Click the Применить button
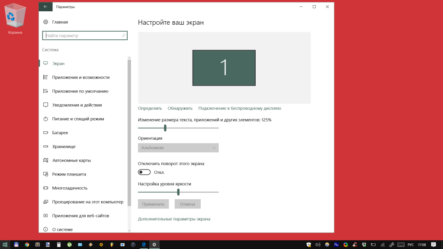443x249 pixels. pos(154,204)
